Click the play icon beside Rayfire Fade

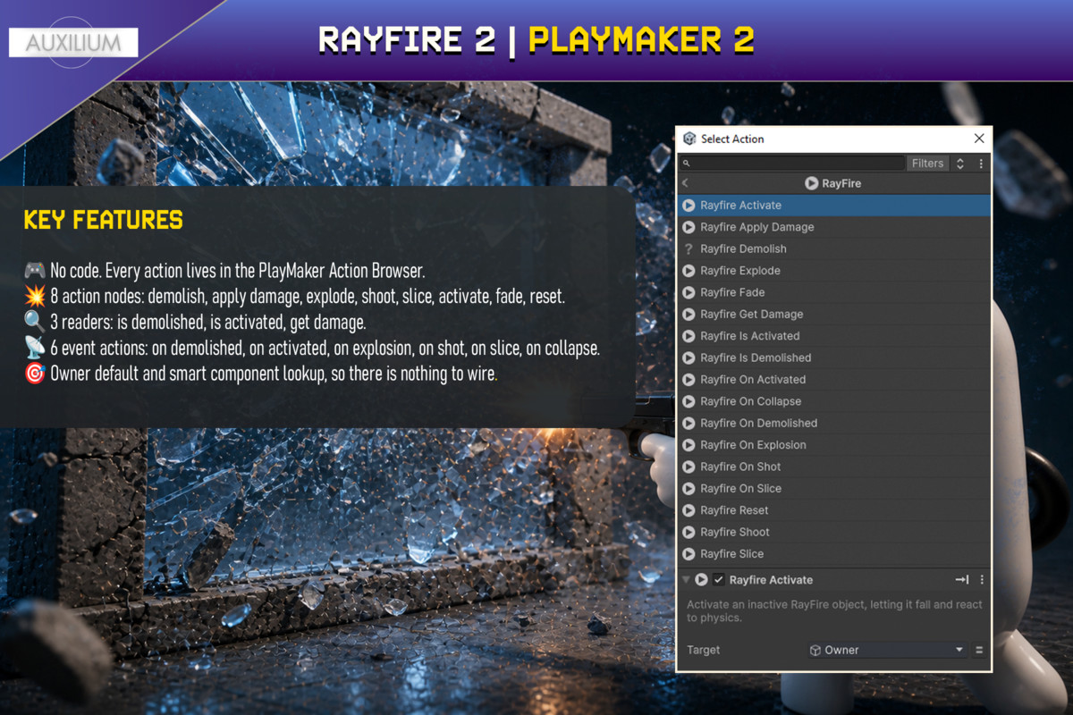click(689, 292)
